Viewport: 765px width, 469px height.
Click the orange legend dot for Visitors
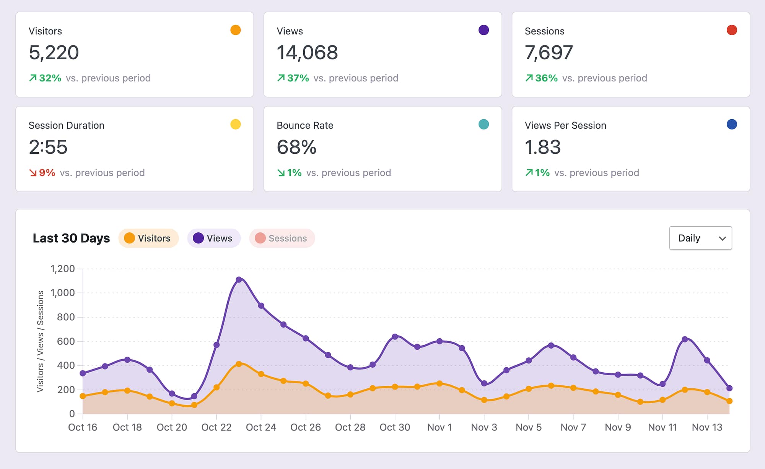click(129, 238)
